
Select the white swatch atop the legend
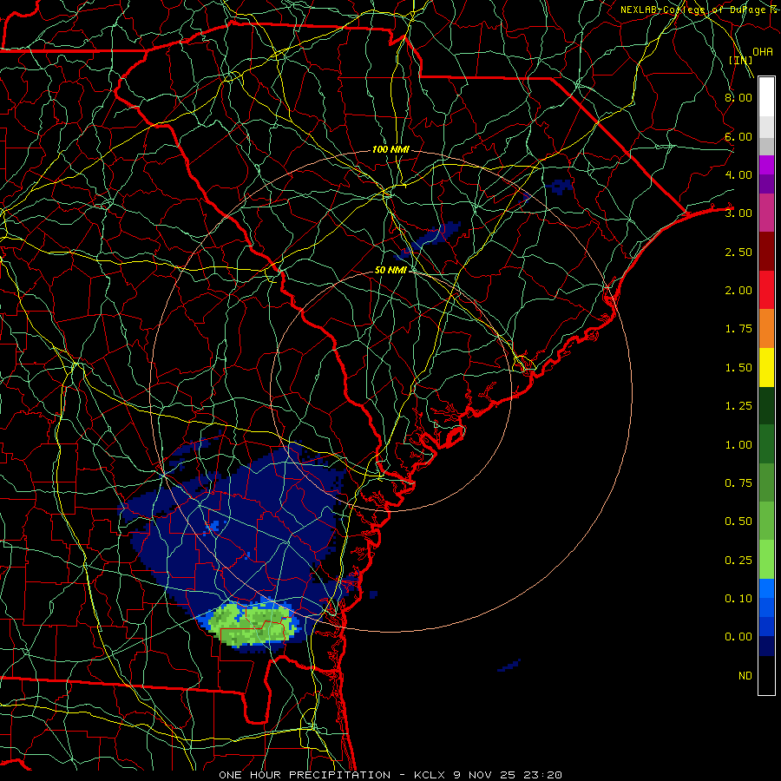pyautogui.click(x=766, y=96)
